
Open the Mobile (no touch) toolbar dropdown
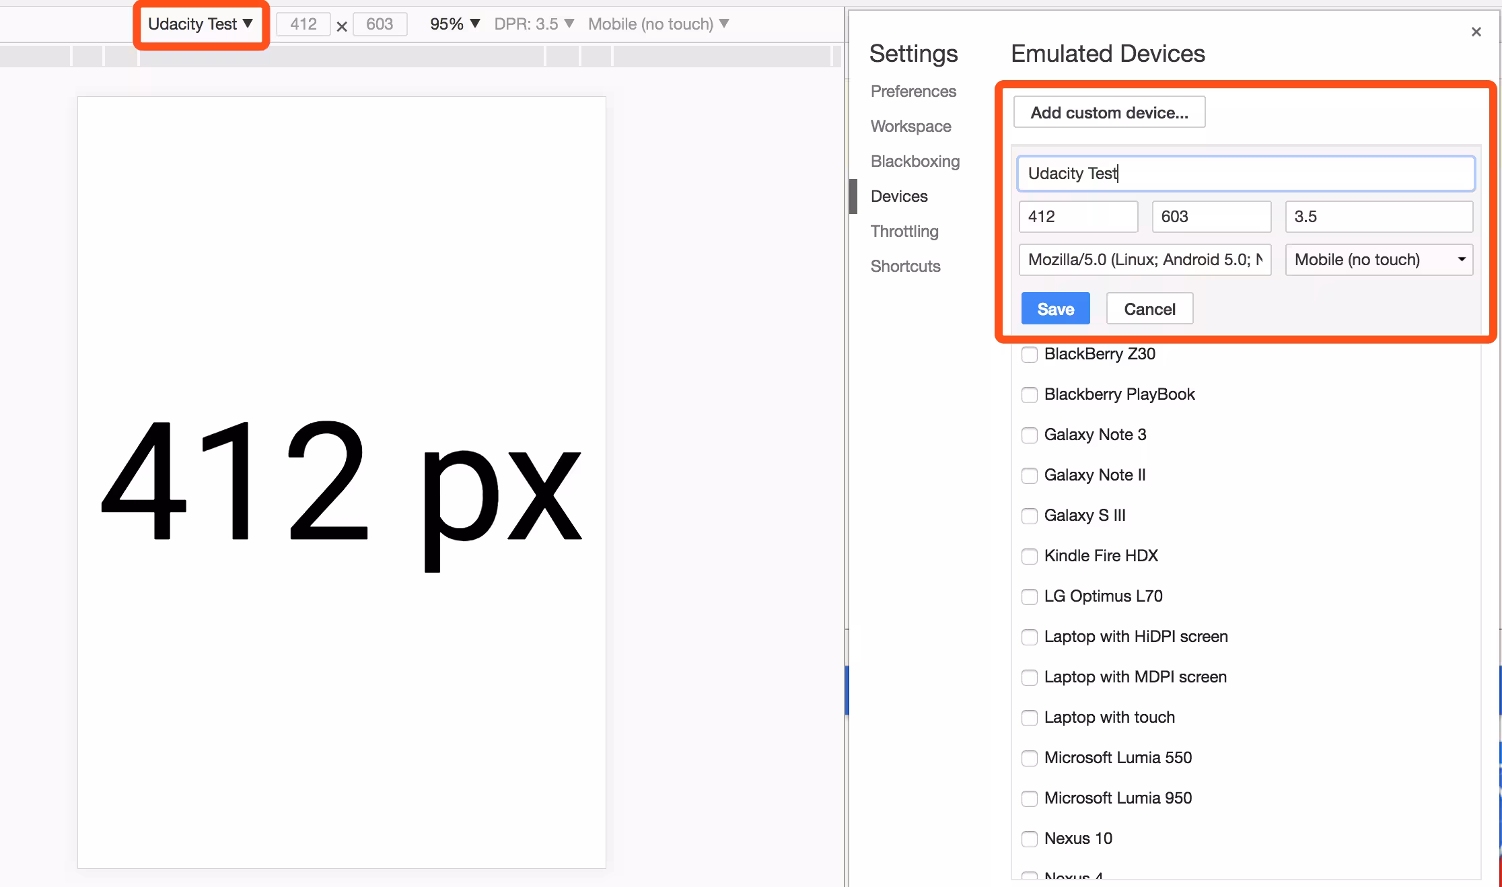point(658,24)
